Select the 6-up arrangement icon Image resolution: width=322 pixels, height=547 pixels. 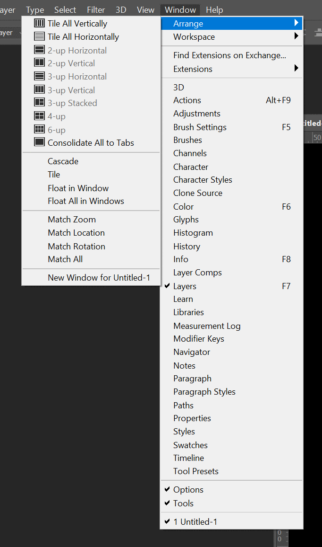click(39, 130)
